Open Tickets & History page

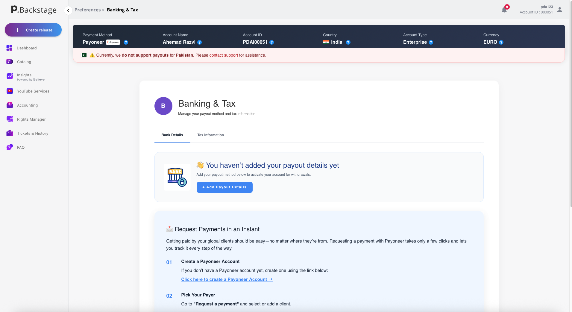click(x=32, y=133)
